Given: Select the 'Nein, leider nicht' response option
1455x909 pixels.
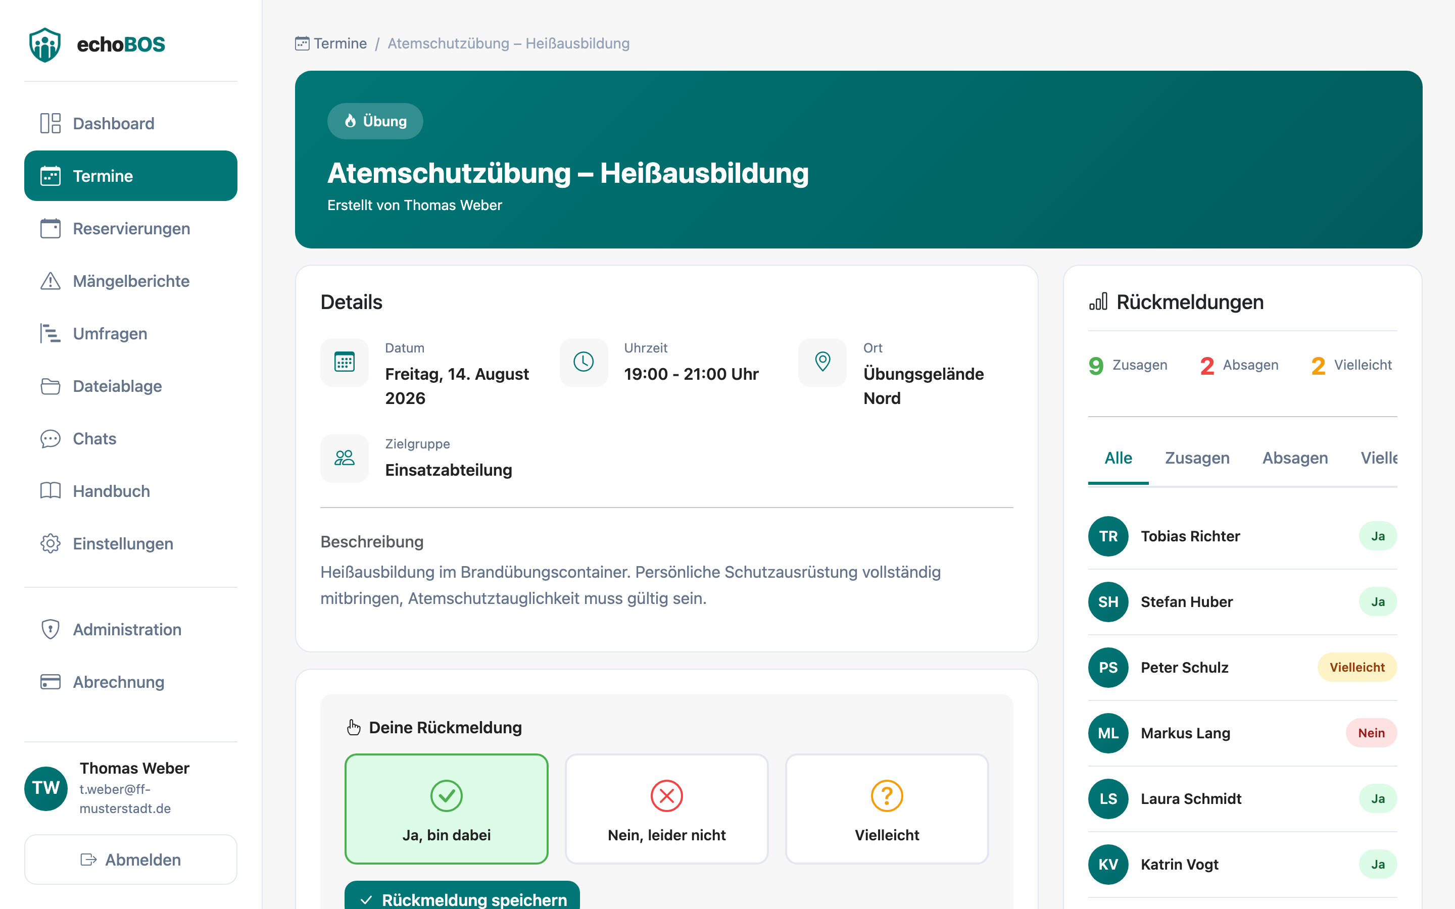Looking at the screenshot, I should pos(667,809).
